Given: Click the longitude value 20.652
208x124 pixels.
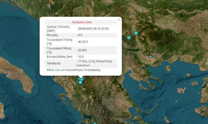Looking at the screenshot, I should (x=83, y=50).
